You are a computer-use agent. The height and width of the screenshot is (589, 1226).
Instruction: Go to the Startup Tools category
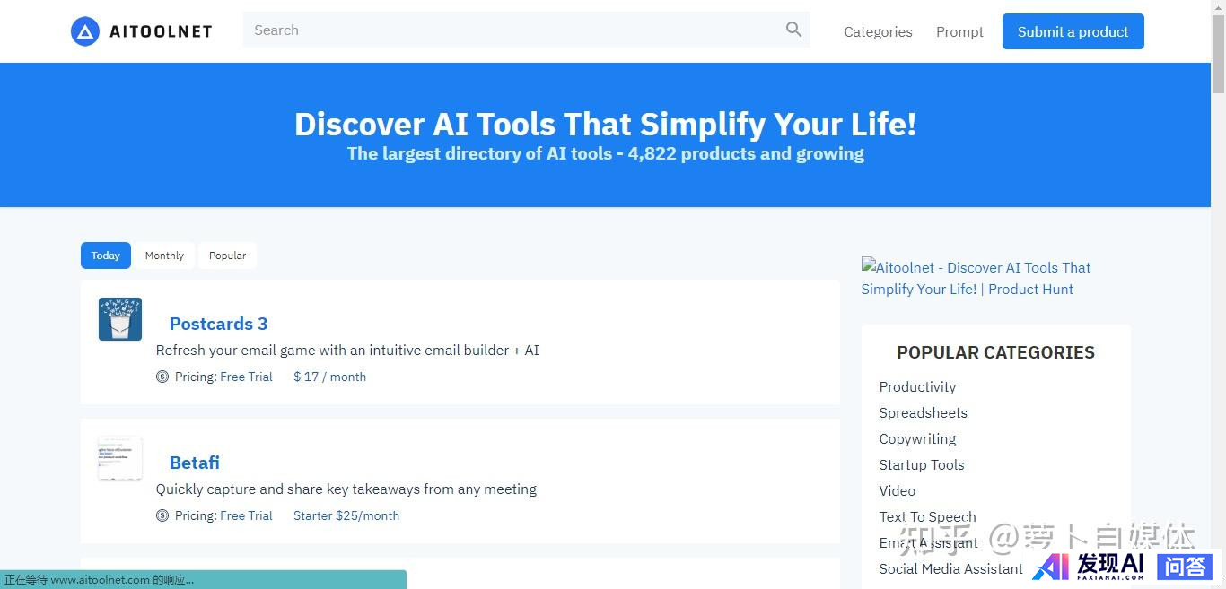(921, 464)
